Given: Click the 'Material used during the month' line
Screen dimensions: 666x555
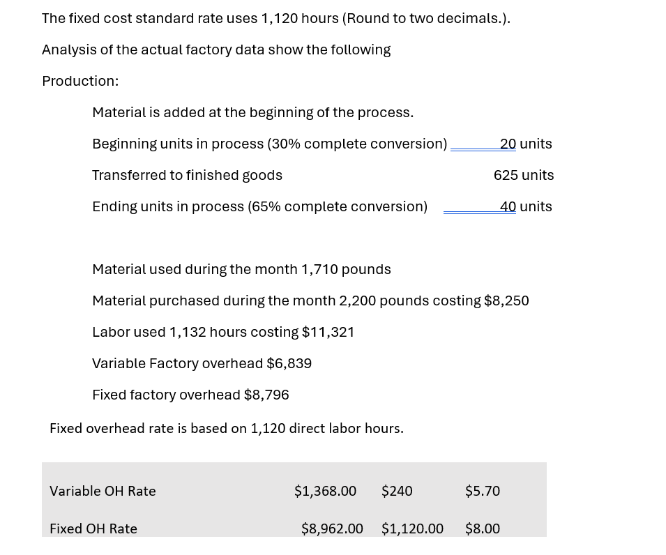Looking at the screenshot, I should [x=241, y=269].
